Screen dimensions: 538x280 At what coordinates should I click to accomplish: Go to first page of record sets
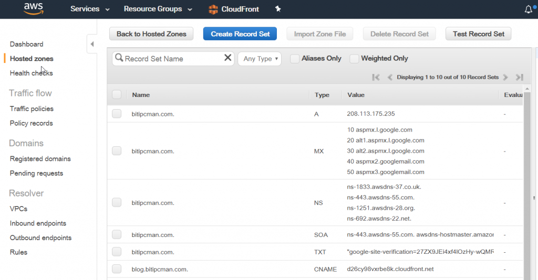376,78
